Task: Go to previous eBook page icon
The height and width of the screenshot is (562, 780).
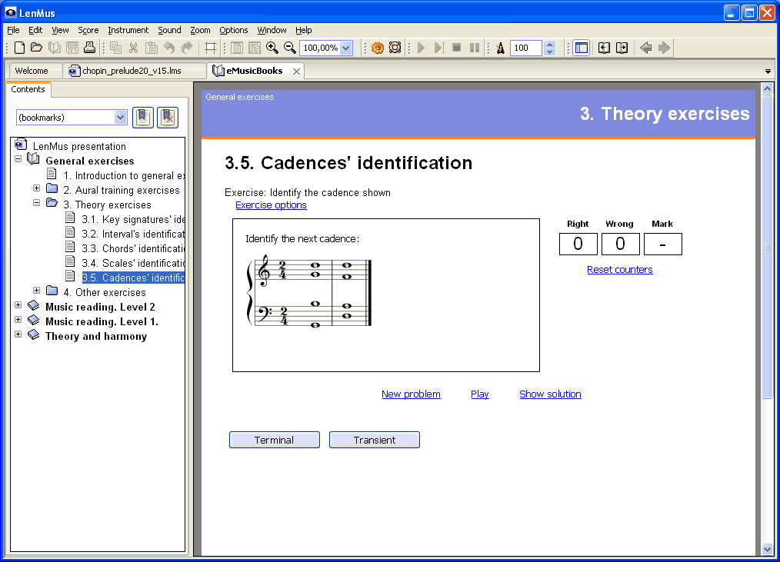Action: pos(604,48)
